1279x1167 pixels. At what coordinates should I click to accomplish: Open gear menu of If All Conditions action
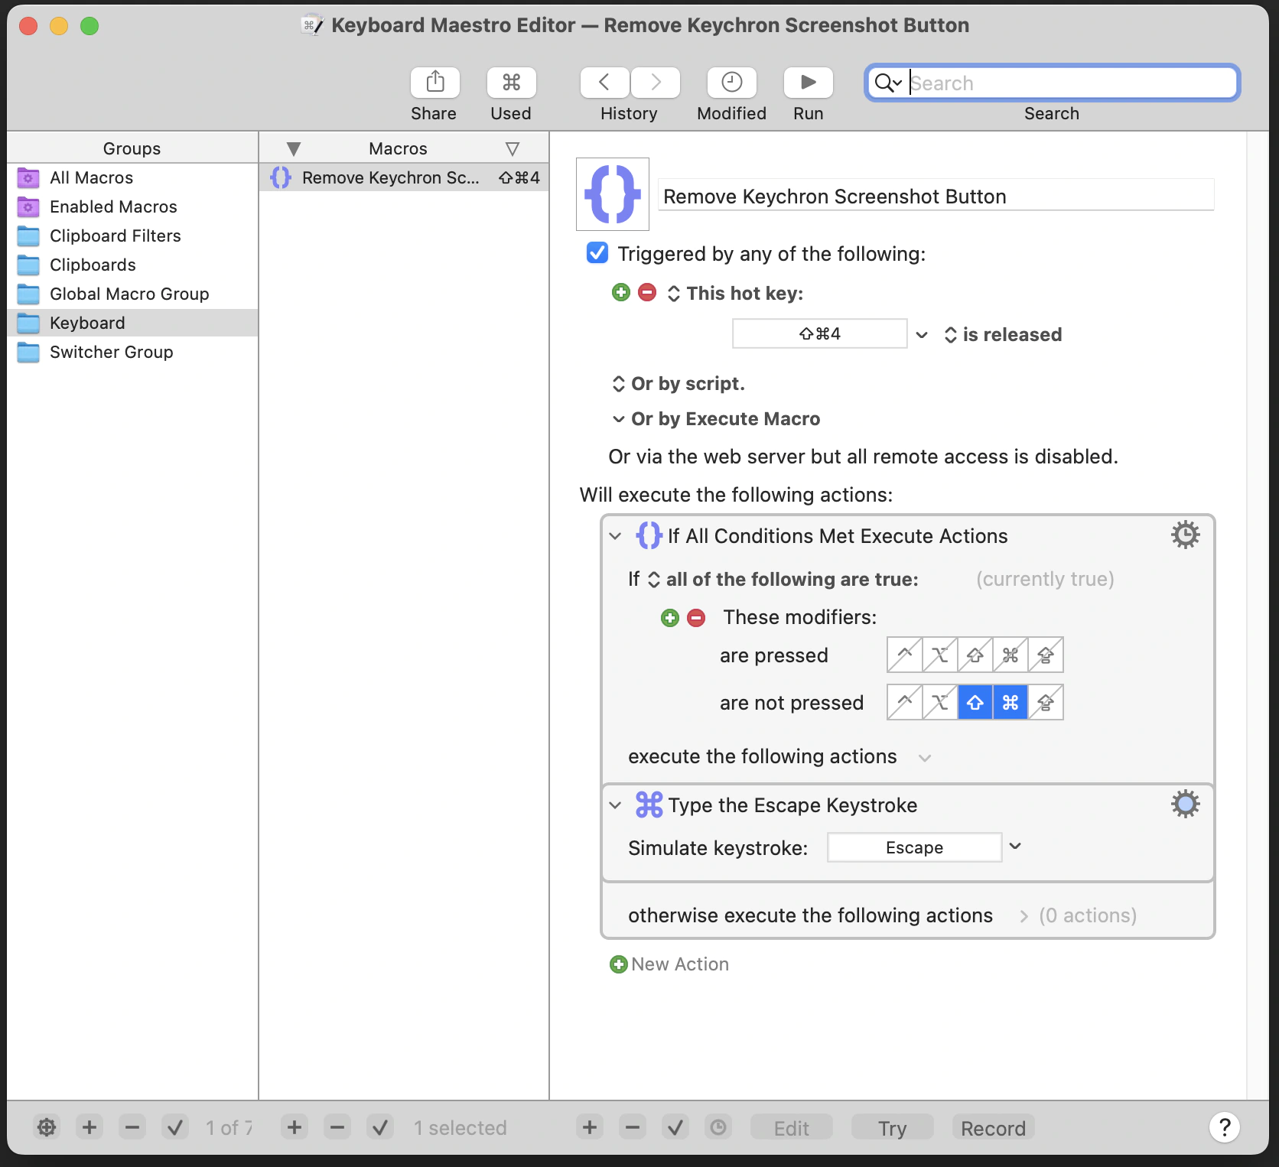[1185, 535]
